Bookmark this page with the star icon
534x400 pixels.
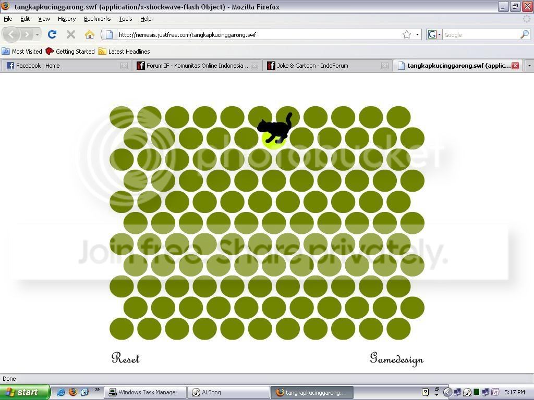point(407,34)
